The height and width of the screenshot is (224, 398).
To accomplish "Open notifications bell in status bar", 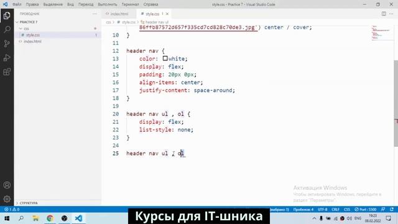I will coord(392,210).
